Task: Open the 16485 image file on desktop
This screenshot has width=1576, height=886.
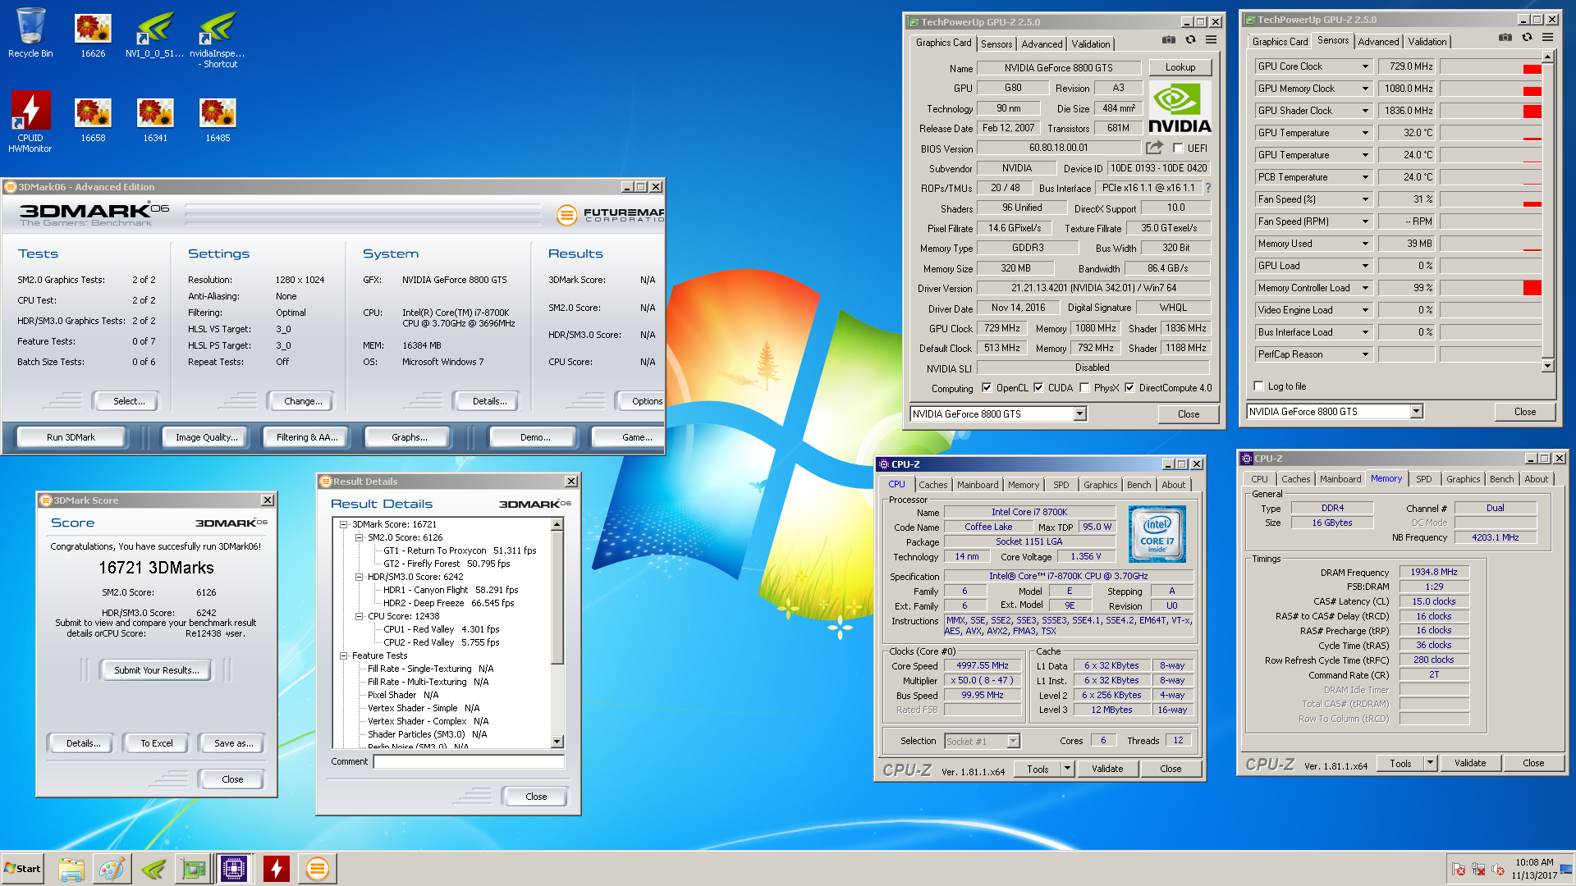Action: (x=218, y=120)
